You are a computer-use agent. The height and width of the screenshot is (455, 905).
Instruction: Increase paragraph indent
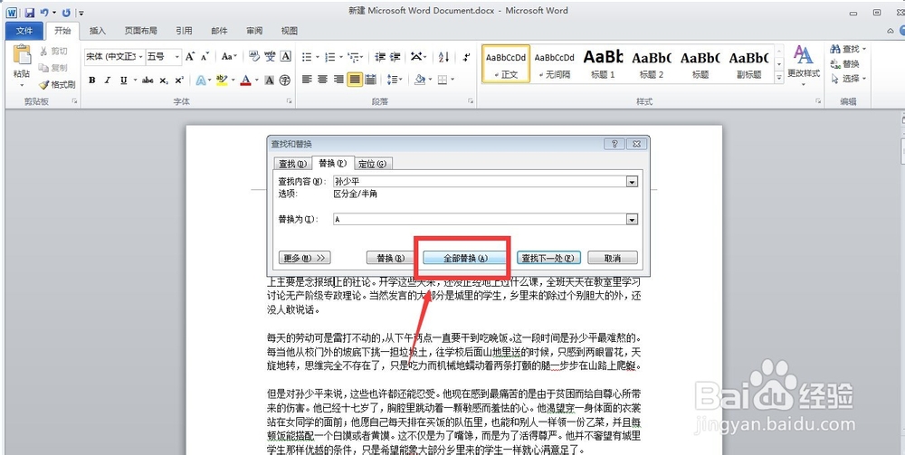[395, 56]
